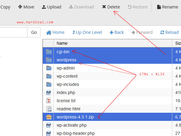Click the greyed Download icon
Image resolution: width=181 pixels, height=136 pixels.
[71, 7]
